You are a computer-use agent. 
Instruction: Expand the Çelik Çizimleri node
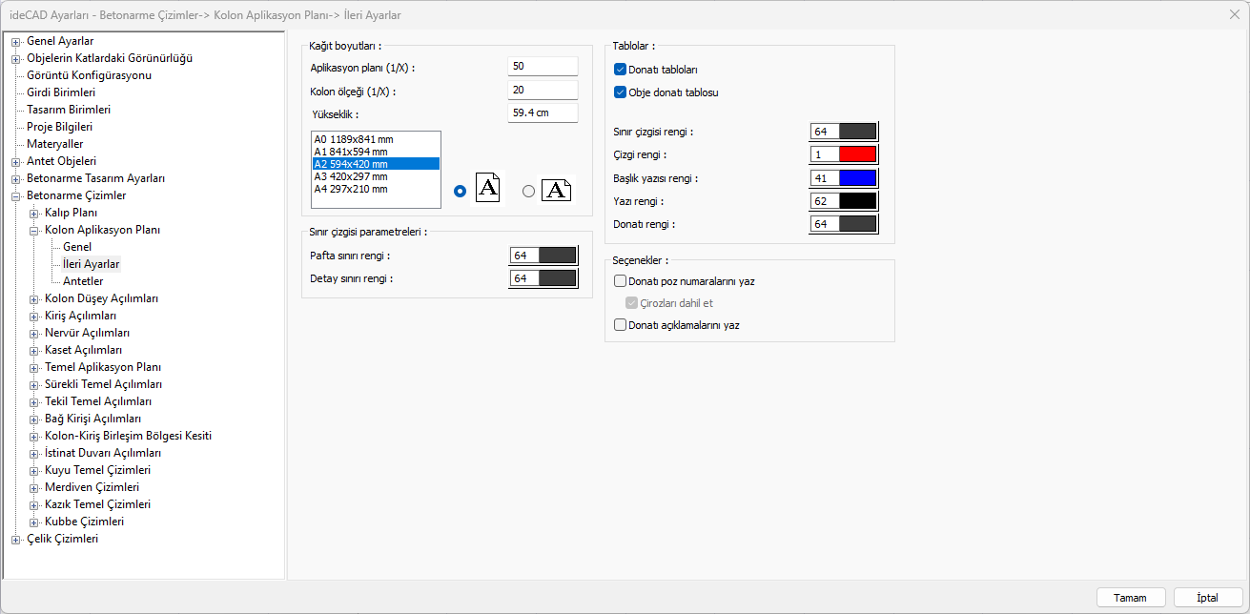click(x=16, y=539)
